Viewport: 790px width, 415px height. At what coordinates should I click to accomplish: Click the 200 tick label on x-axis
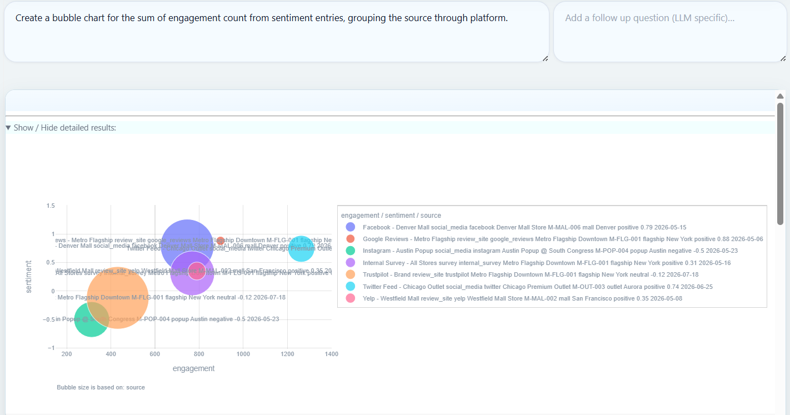coord(67,354)
